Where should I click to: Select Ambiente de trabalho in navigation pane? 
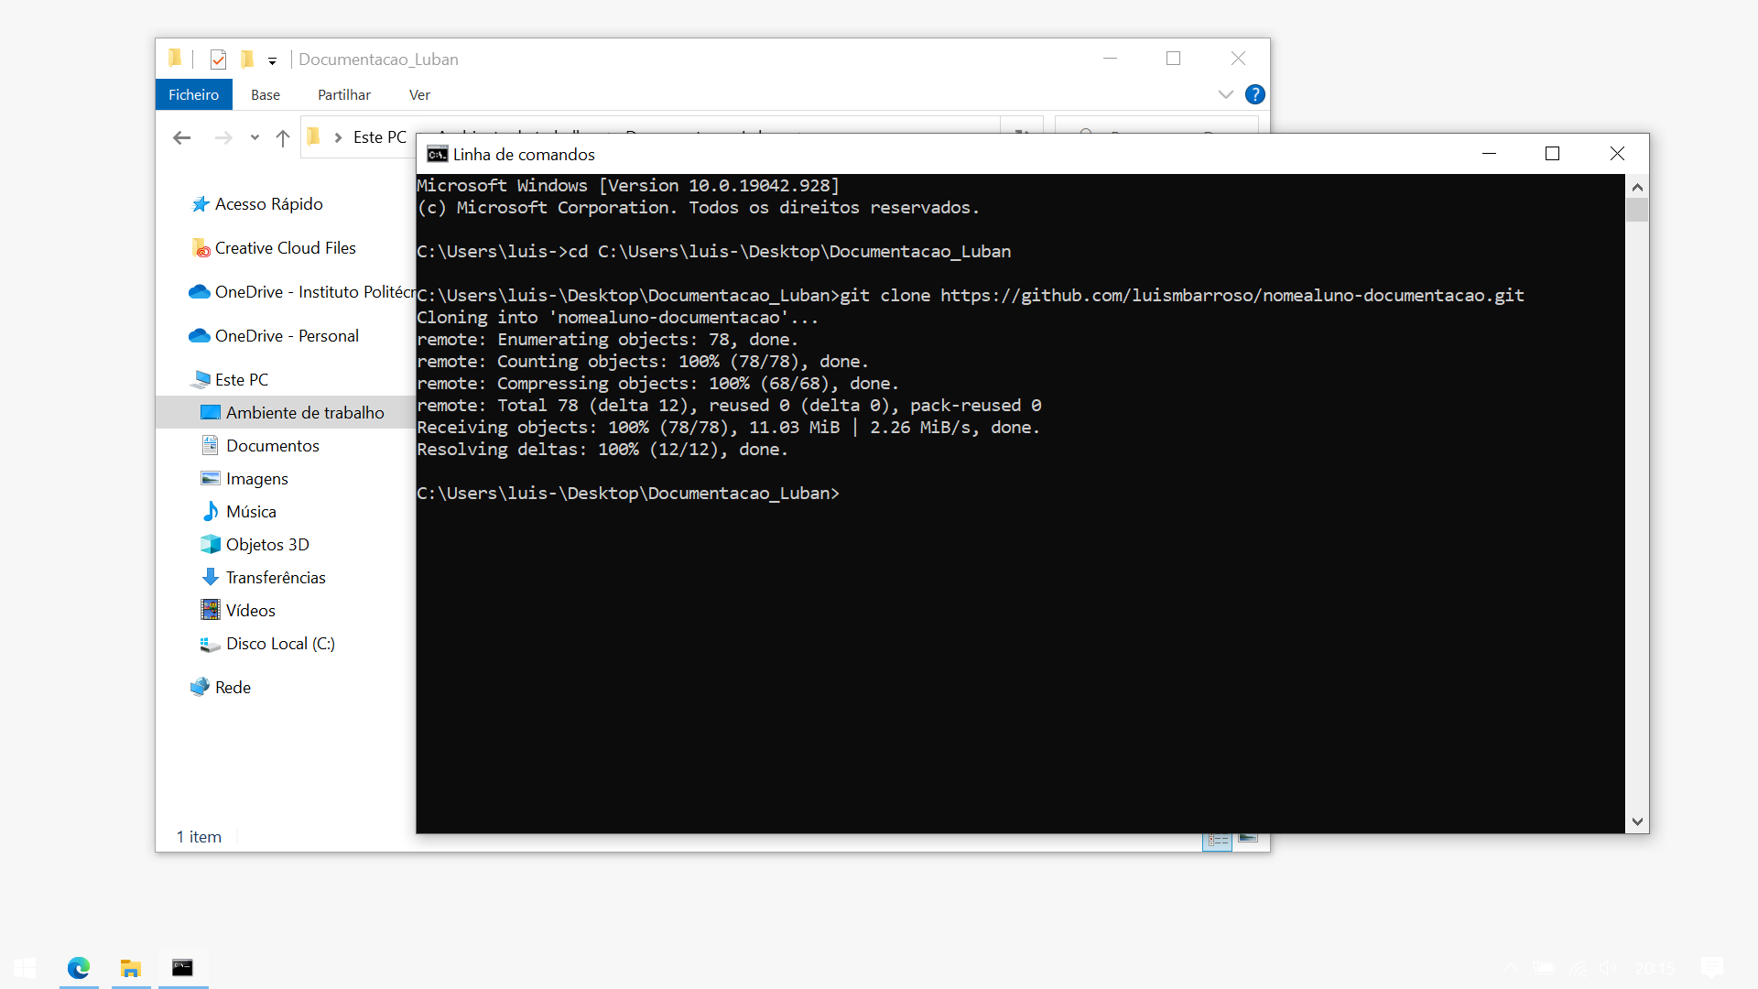[x=285, y=413]
